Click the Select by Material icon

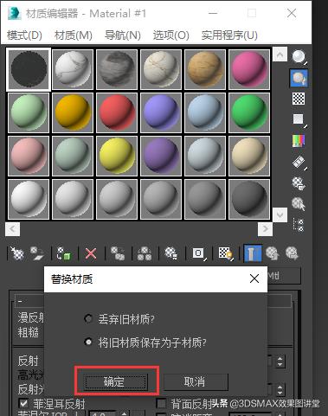tap(299, 204)
